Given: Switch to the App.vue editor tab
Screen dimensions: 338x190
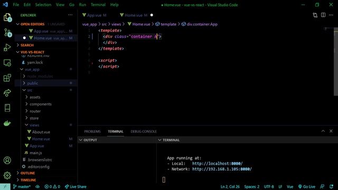Looking at the screenshot, I should point(95,15).
